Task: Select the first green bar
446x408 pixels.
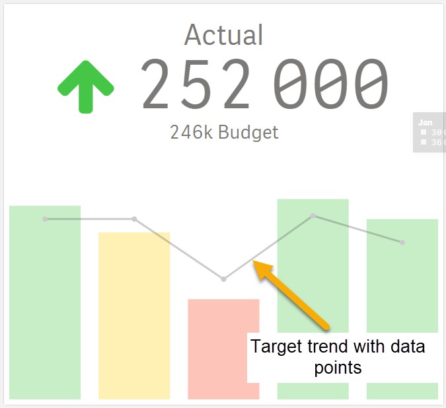Action: 45,302
